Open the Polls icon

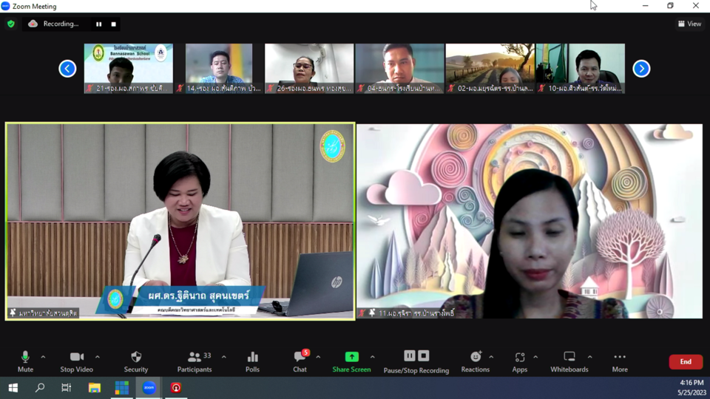(252, 361)
